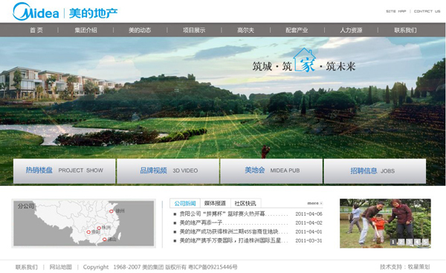
Task: Click date 2011-03-31 in news list
Action: click(308, 241)
